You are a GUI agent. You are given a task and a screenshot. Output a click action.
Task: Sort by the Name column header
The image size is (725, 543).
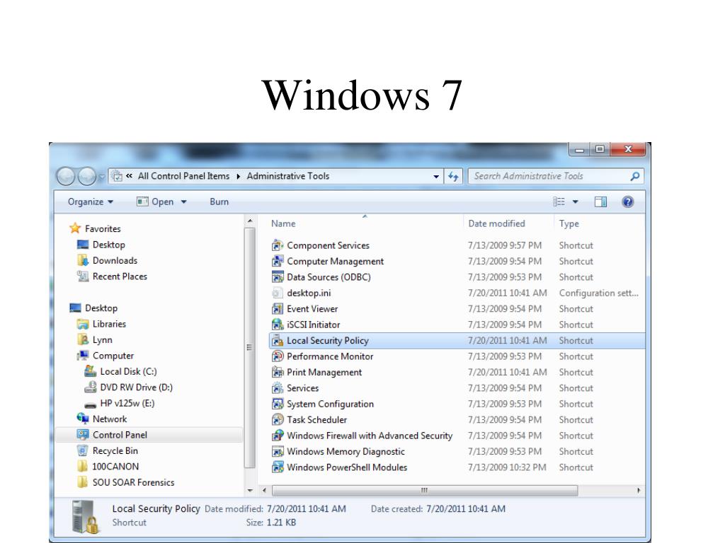tap(283, 223)
